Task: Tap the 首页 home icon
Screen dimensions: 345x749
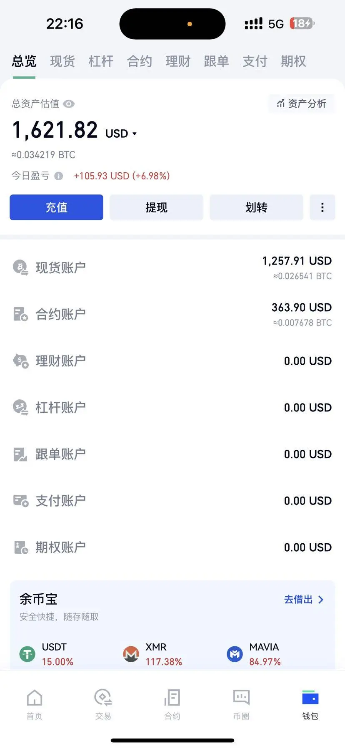Action: pos(34,697)
